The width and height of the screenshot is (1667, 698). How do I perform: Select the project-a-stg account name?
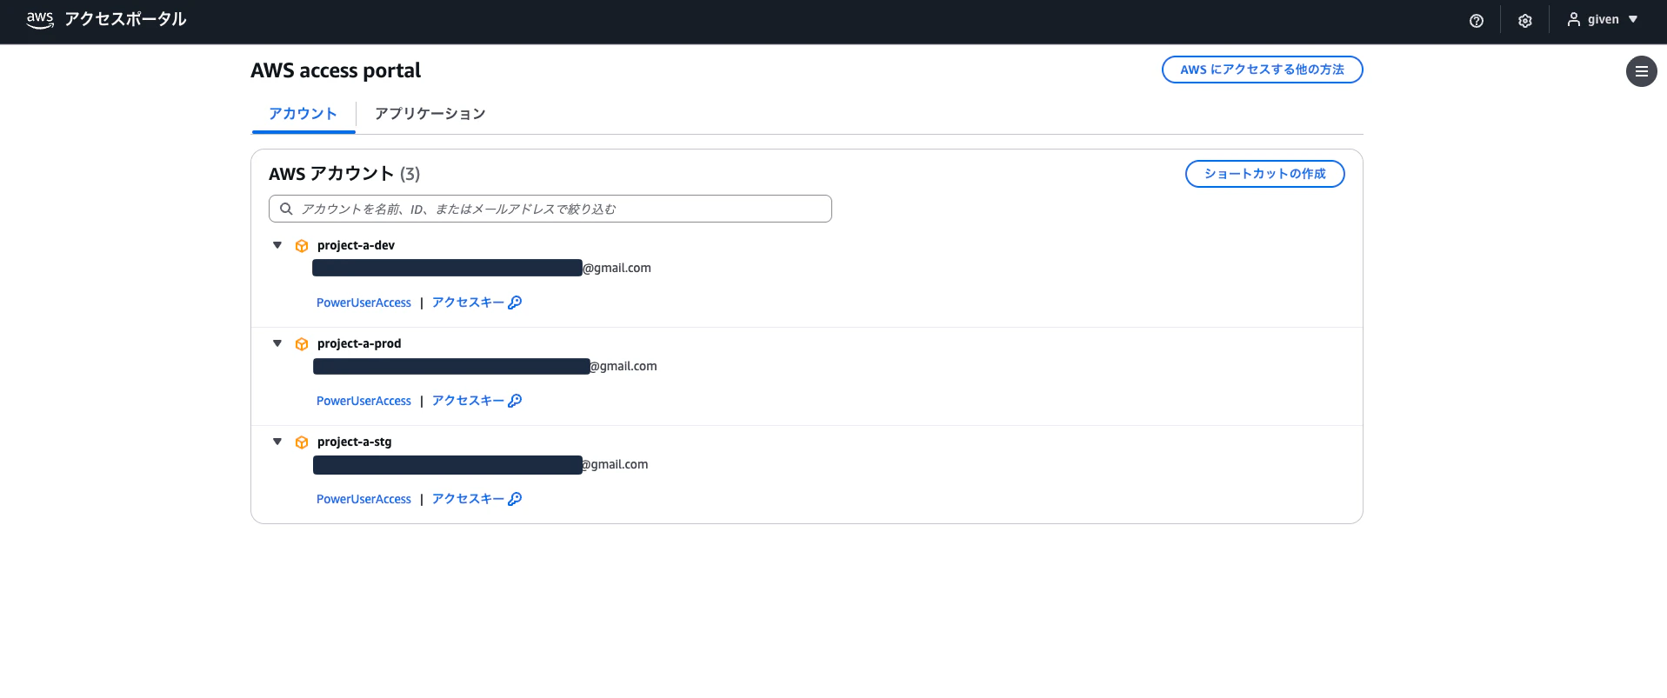point(354,442)
